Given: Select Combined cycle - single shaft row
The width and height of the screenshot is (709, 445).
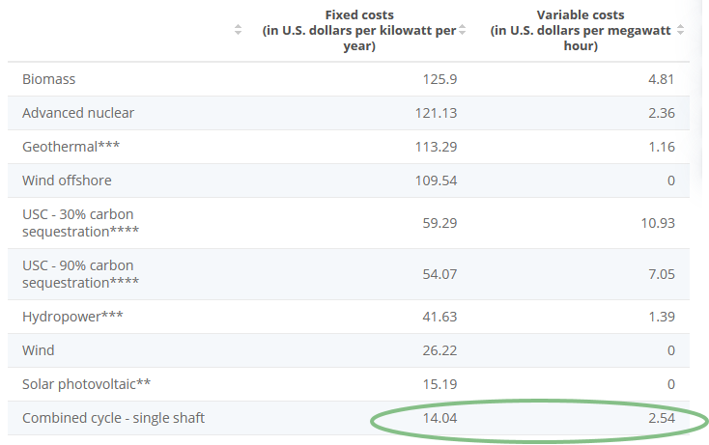Looking at the screenshot, I should tap(113, 418).
